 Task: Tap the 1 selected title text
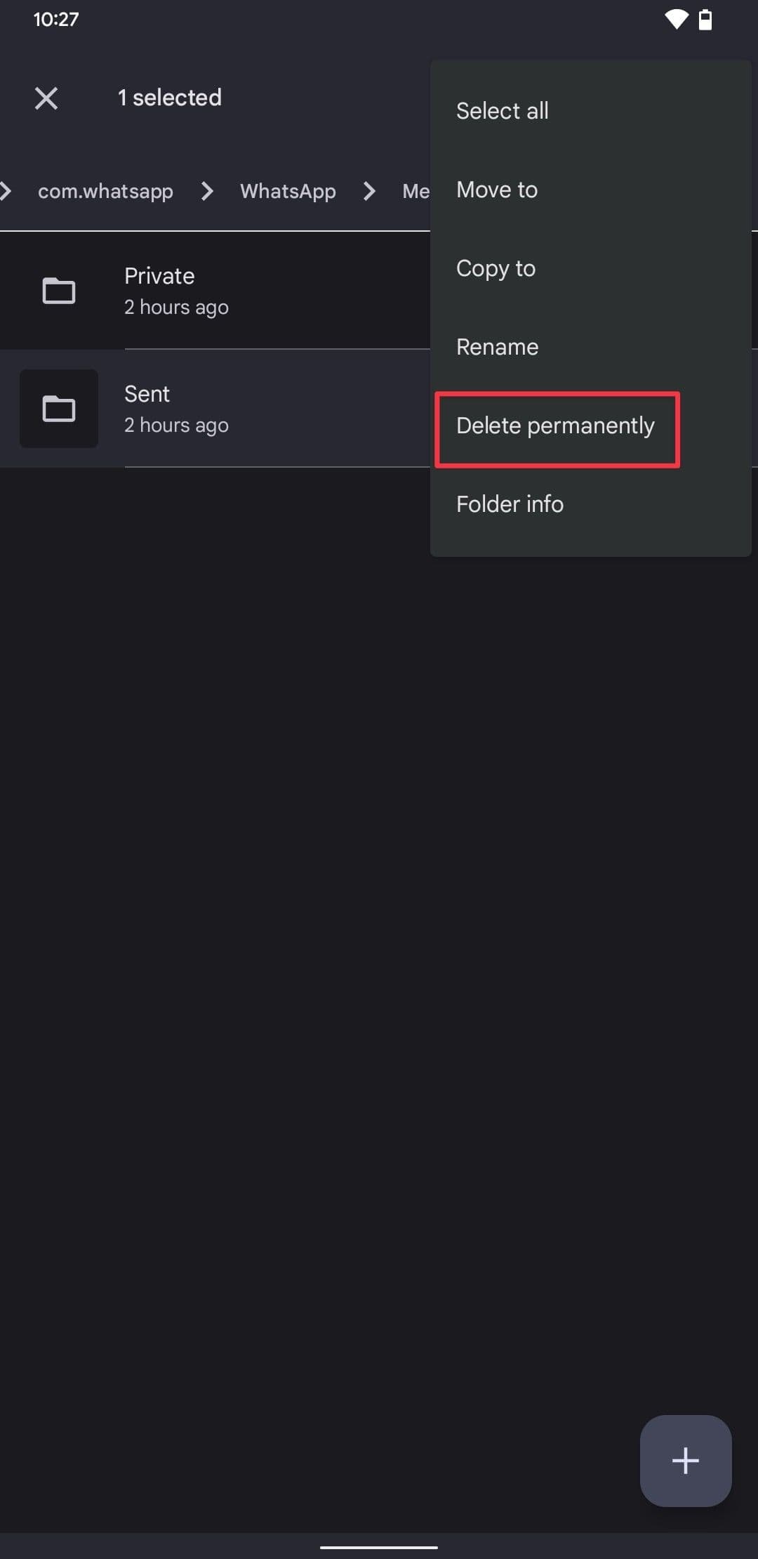pyautogui.click(x=169, y=98)
